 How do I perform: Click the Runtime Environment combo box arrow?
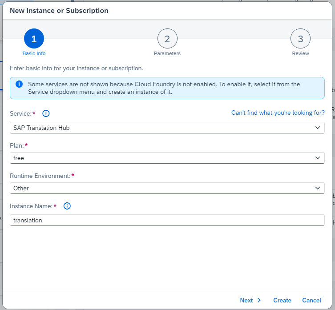point(318,188)
